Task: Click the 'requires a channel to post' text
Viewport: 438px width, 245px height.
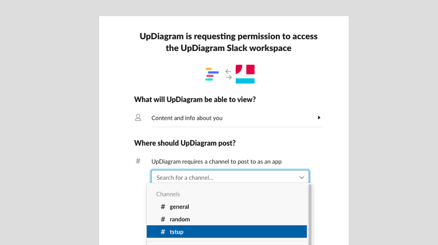Action: pos(217,162)
